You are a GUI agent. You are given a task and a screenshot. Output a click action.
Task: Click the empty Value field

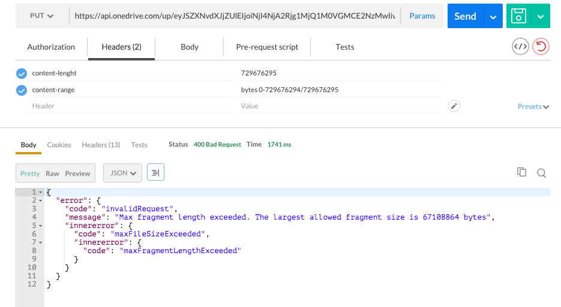(x=341, y=106)
